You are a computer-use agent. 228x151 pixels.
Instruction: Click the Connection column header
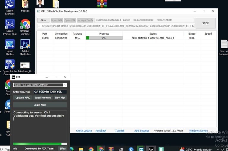61,34
